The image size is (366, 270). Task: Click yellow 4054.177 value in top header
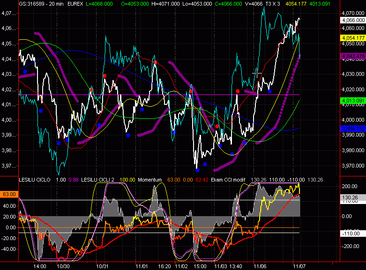point(296,4)
